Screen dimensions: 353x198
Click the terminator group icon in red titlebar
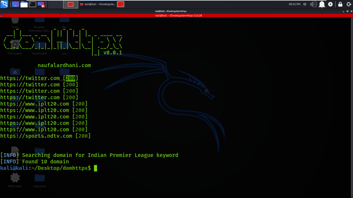click(2, 15)
